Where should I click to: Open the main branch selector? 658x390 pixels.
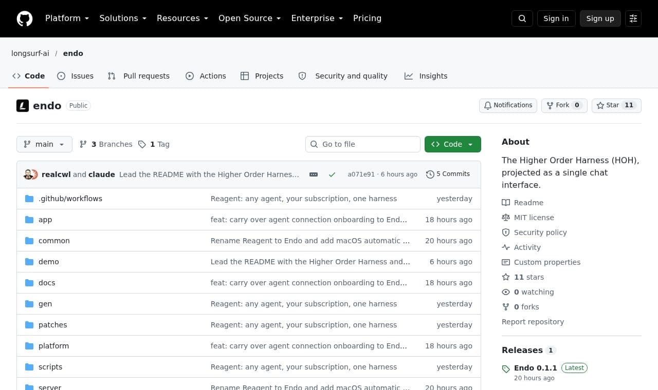[x=44, y=144]
